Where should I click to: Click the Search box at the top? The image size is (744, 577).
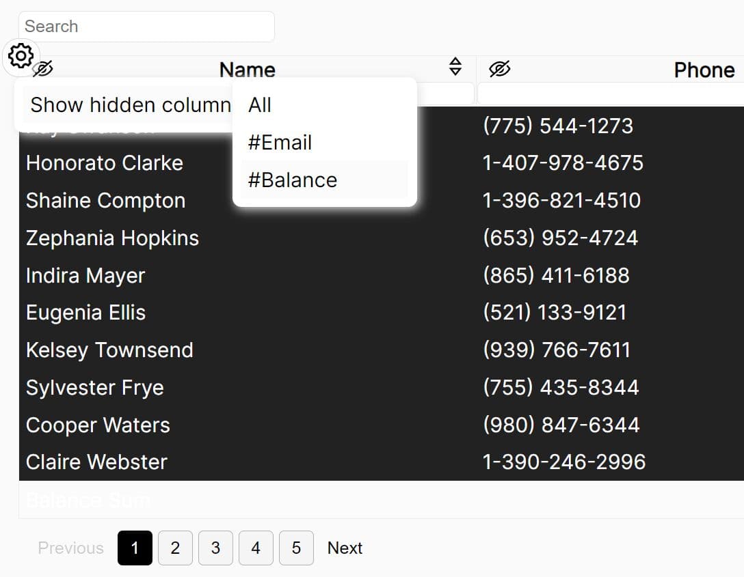click(147, 26)
